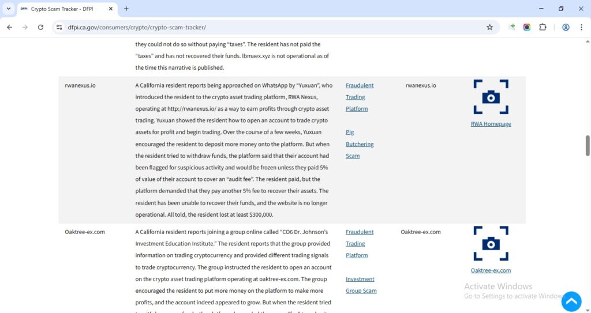Open the Pig Butchering Scam link
This screenshot has width=591, height=313.
click(360, 144)
